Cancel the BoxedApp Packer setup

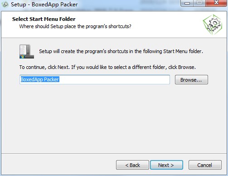205,165
